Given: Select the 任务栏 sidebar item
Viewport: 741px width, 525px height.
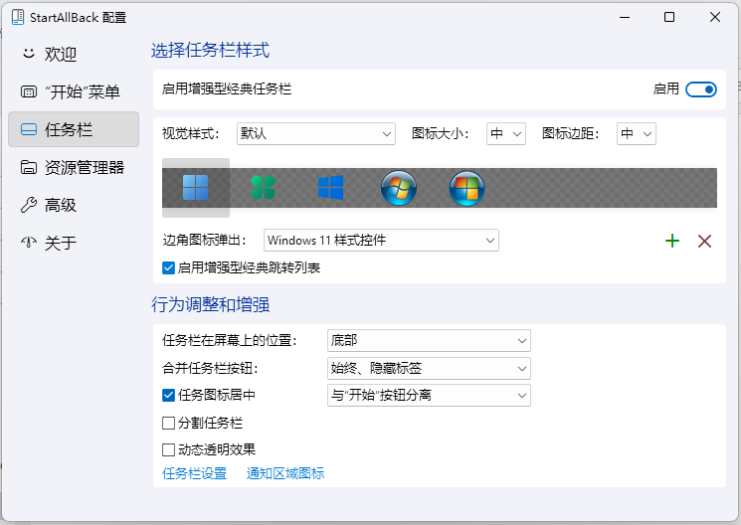Looking at the screenshot, I should tap(74, 129).
